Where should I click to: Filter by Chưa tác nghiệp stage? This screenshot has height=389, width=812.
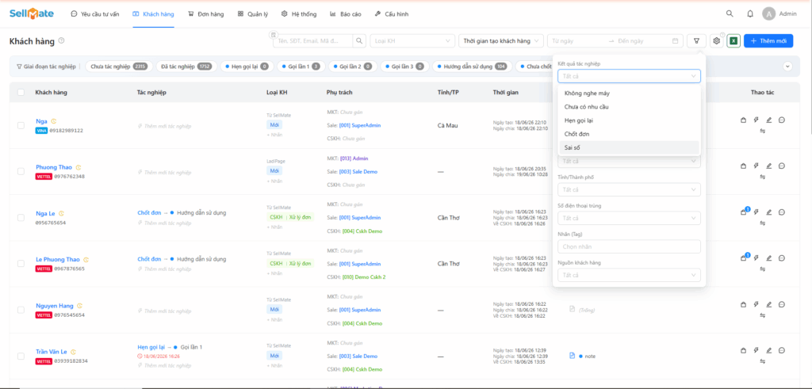tap(119, 67)
